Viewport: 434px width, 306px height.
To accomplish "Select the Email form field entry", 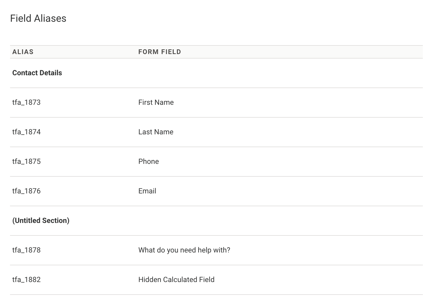I will [x=147, y=191].
